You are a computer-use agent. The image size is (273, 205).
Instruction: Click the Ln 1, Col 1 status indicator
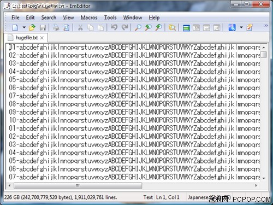tap(168, 197)
